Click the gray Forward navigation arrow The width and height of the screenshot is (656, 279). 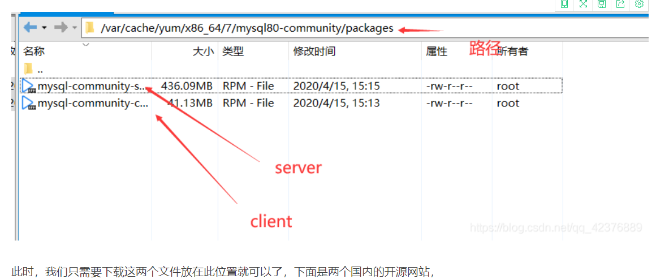[x=61, y=28]
